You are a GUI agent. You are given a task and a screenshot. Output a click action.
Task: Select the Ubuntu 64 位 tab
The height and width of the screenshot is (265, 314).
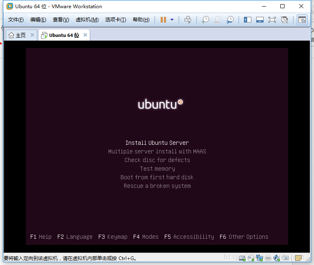click(64, 35)
